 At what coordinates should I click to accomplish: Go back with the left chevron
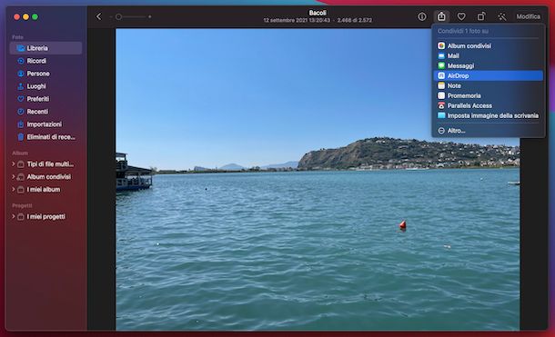tap(99, 16)
